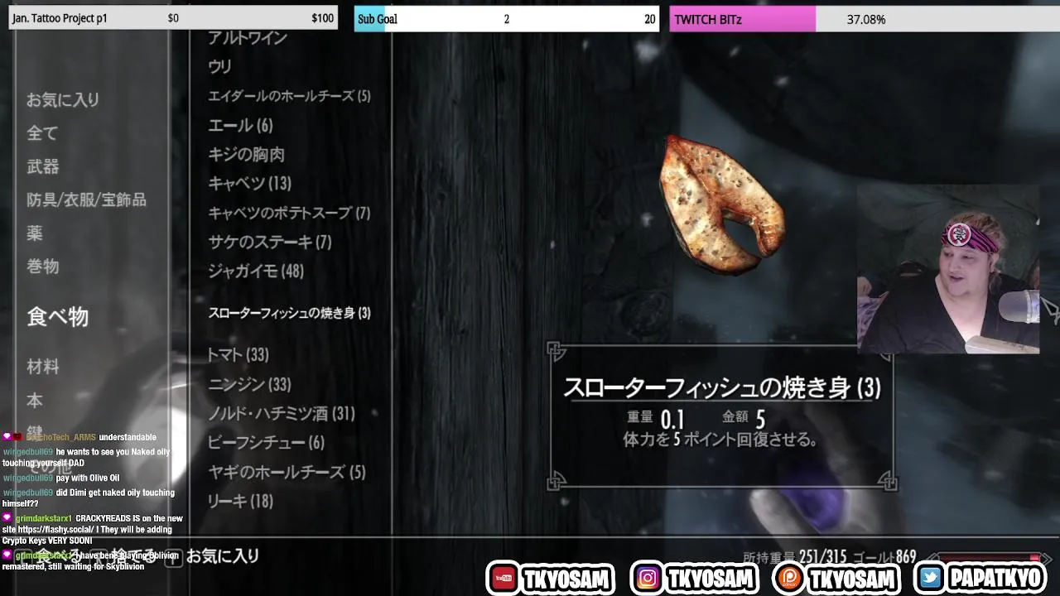
Task: Choose キャベツ (13) item
Action: pos(249,184)
